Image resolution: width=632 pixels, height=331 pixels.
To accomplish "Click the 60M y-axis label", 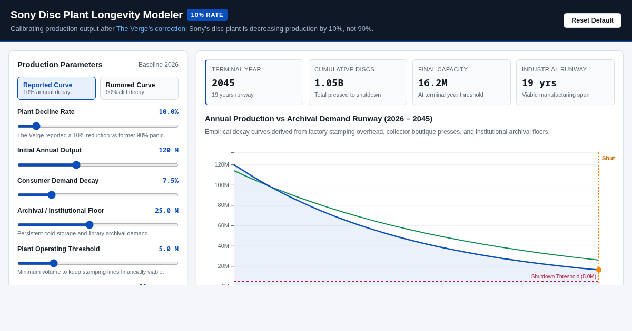I will [x=223, y=226].
